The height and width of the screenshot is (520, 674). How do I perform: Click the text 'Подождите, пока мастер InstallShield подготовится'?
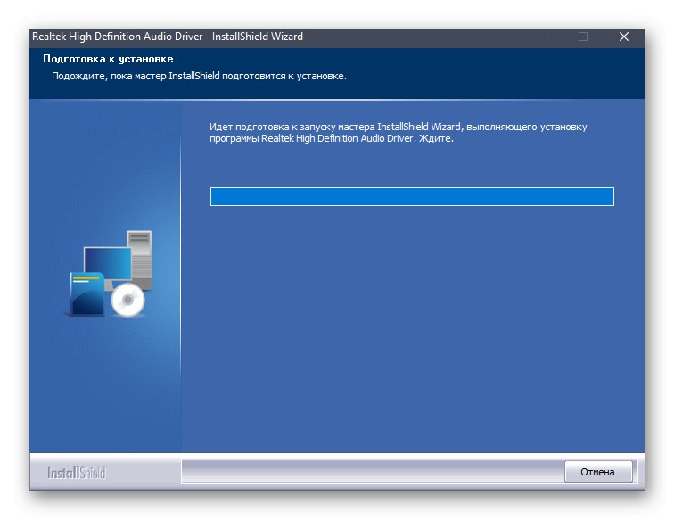click(x=168, y=76)
